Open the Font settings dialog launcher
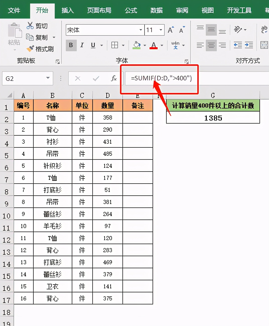This screenshot has width=269, height=326. (x=187, y=61)
